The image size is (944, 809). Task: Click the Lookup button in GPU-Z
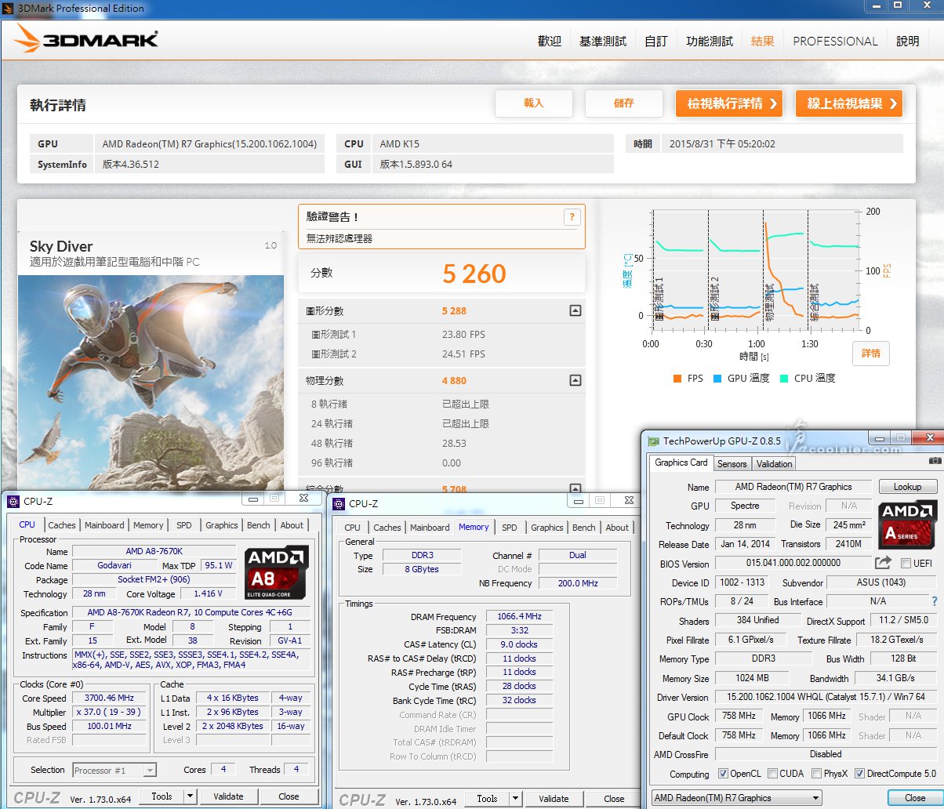tap(908, 487)
